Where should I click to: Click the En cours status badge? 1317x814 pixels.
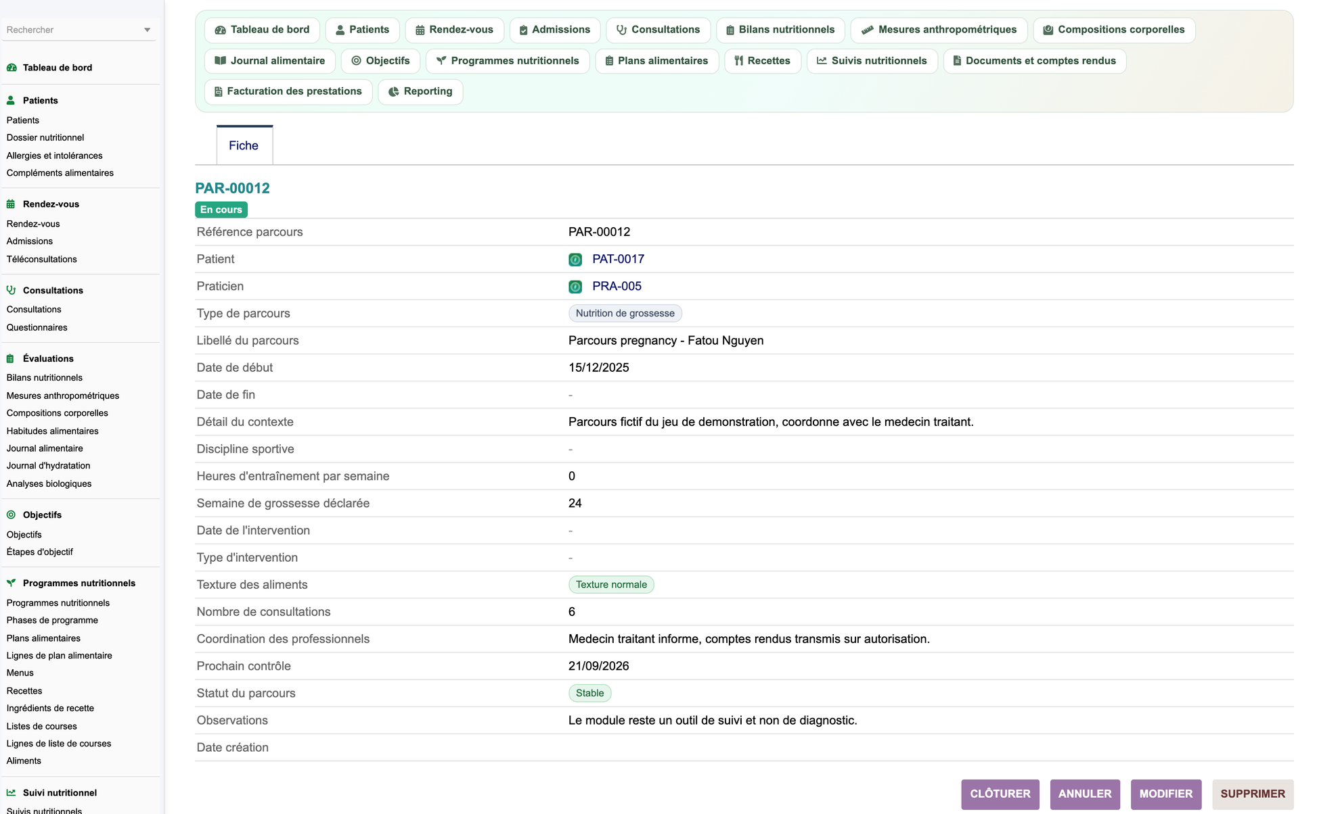point(221,210)
